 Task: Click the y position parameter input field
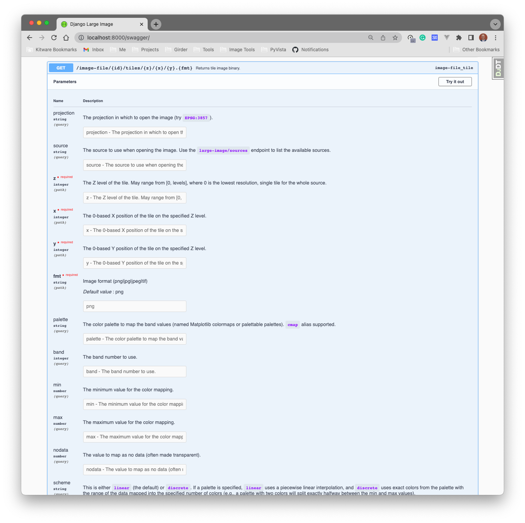click(x=134, y=263)
